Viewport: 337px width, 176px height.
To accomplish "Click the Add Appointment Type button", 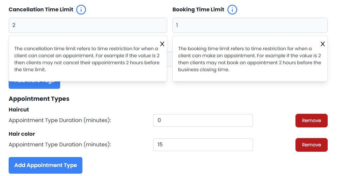I will tap(45, 165).
